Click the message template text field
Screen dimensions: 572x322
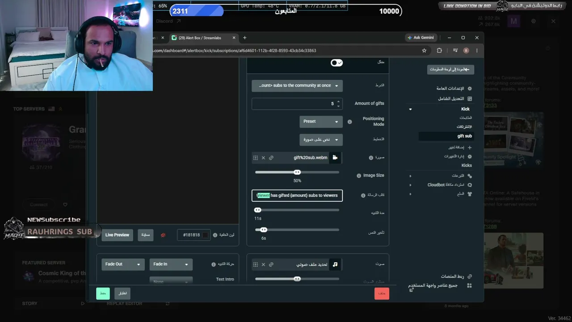[x=297, y=195]
